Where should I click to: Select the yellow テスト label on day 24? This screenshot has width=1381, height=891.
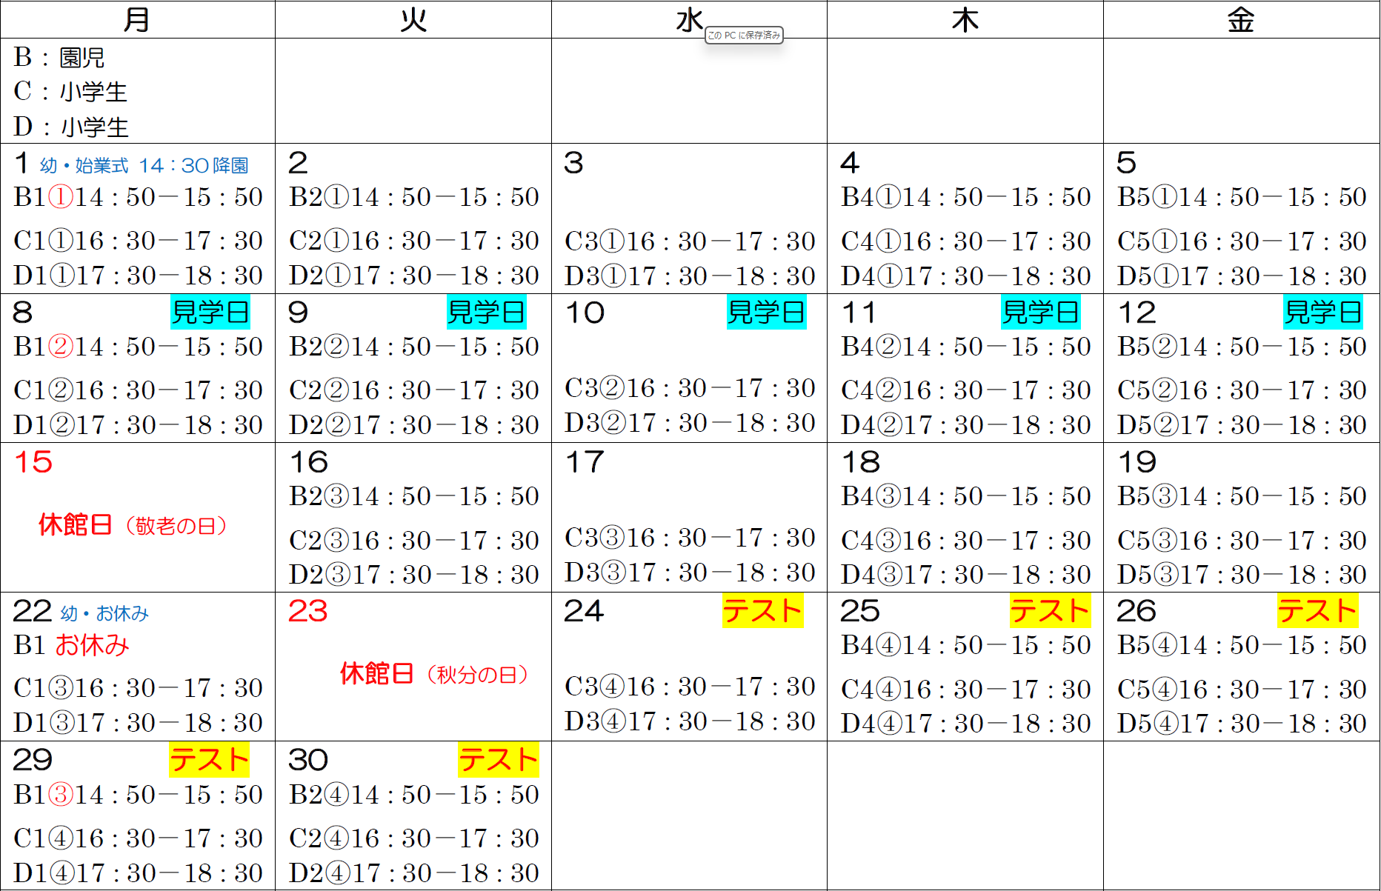[x=762, y=611]
